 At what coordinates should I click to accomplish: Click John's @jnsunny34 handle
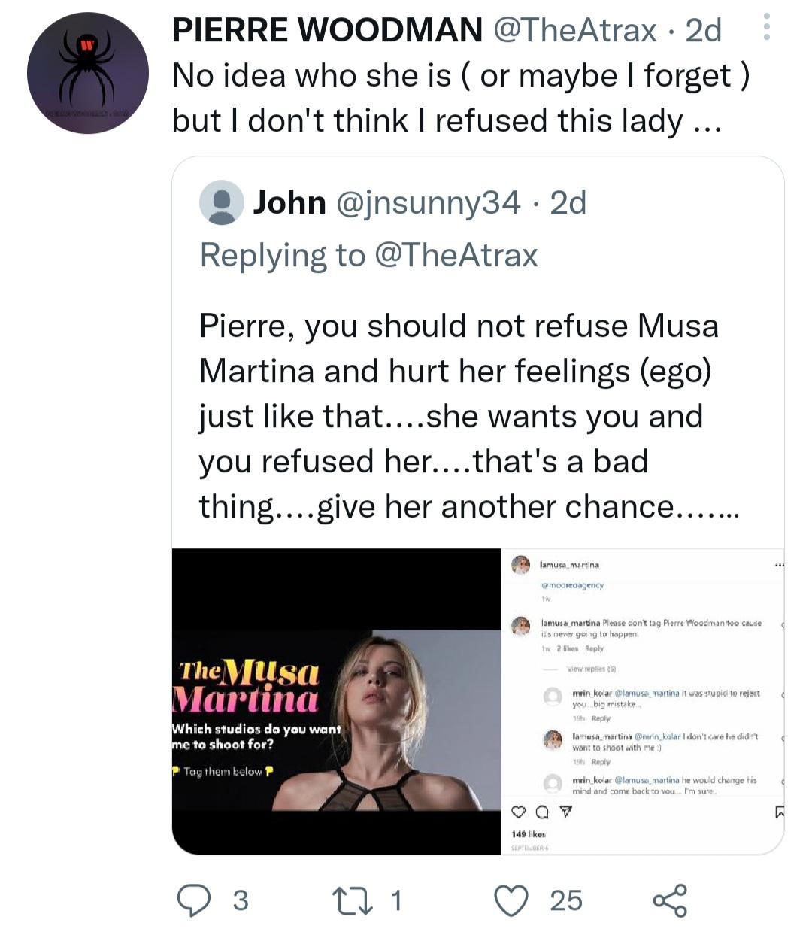click(x=427, y=202)
